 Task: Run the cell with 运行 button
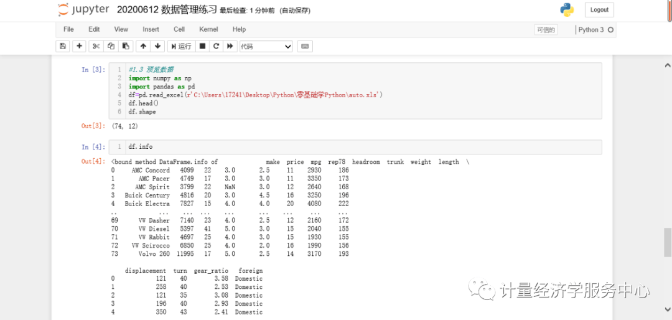pos(181,46)
